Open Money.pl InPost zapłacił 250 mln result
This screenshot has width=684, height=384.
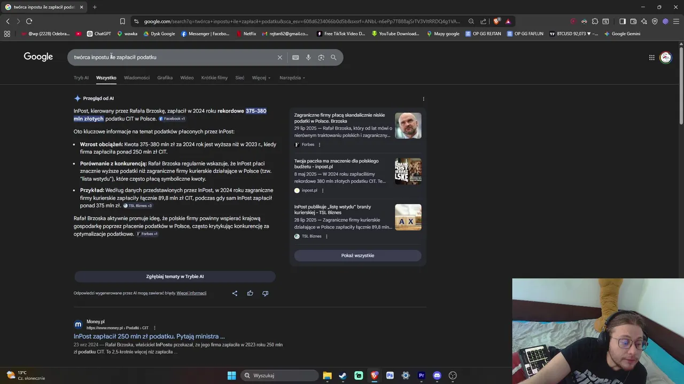(149, 337)
